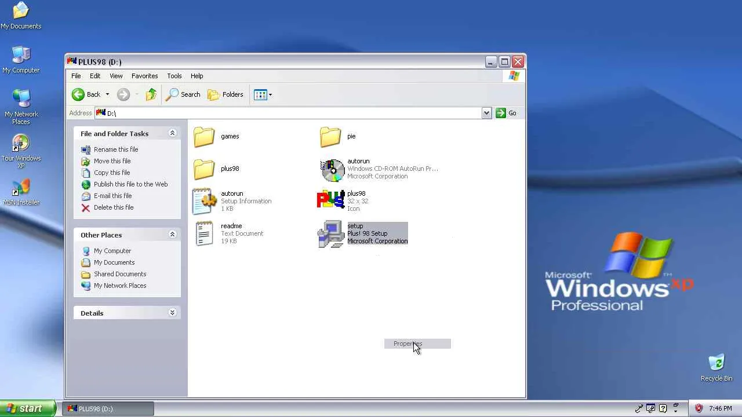This screenshot has width=742, height=417.
Task: Click the Copy this file link
Action: pyautogui.click(x=112, y=173)
